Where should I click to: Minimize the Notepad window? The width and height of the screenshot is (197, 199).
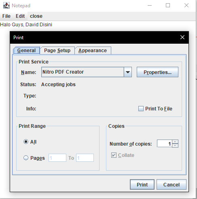click(x=150, y=5)
